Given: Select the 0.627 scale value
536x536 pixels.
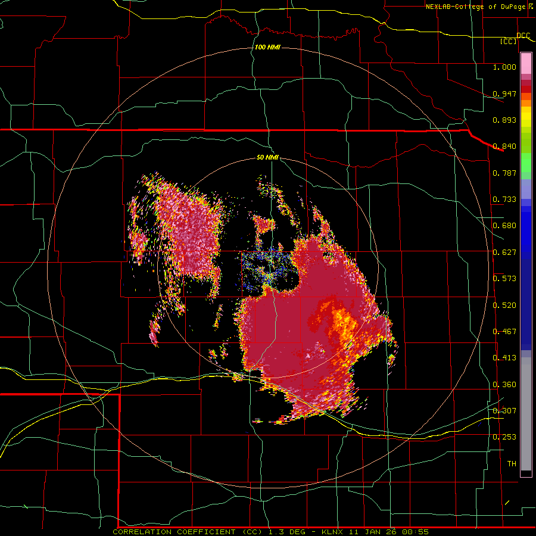Looking at the screenshot, I should click(x=504, y=253).
